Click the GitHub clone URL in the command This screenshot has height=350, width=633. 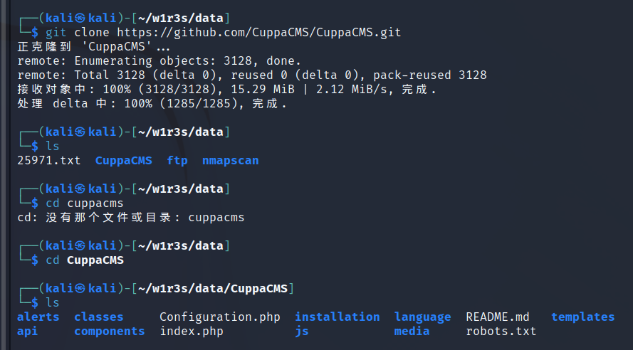click(x=259, y=33)
